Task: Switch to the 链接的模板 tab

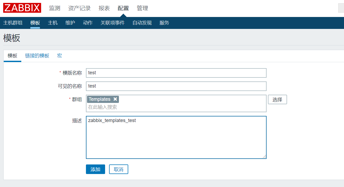Action: point(37,56)
